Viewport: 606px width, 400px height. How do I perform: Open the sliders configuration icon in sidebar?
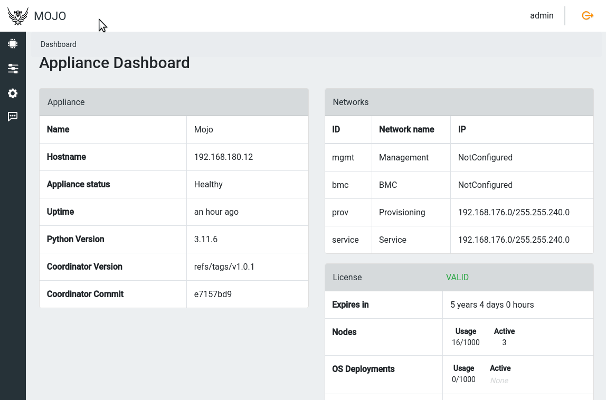click(x=13, y=69)
